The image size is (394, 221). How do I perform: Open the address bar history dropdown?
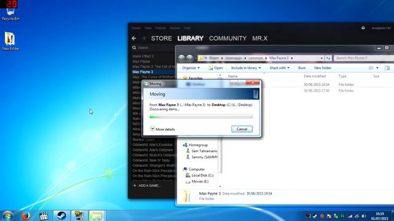[x=321, y=58]
